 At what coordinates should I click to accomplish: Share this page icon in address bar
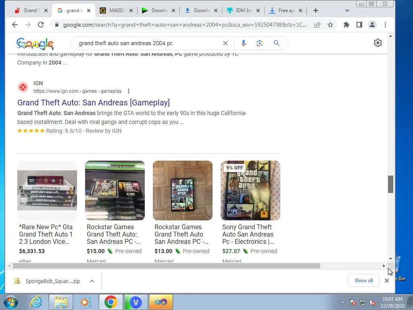[x=317, y=25]
